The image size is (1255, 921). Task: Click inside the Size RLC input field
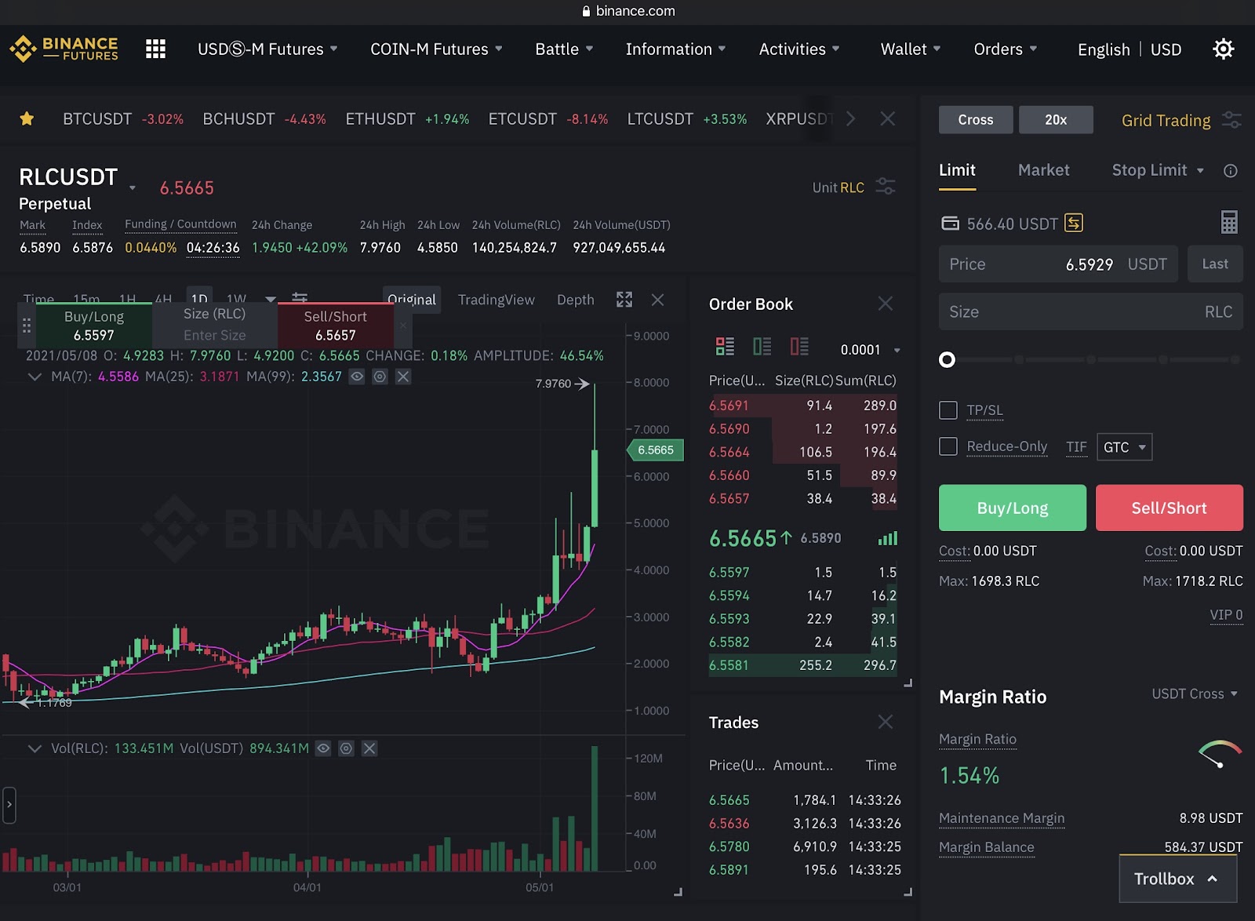pyautogui.click(x=1091, y=311)
